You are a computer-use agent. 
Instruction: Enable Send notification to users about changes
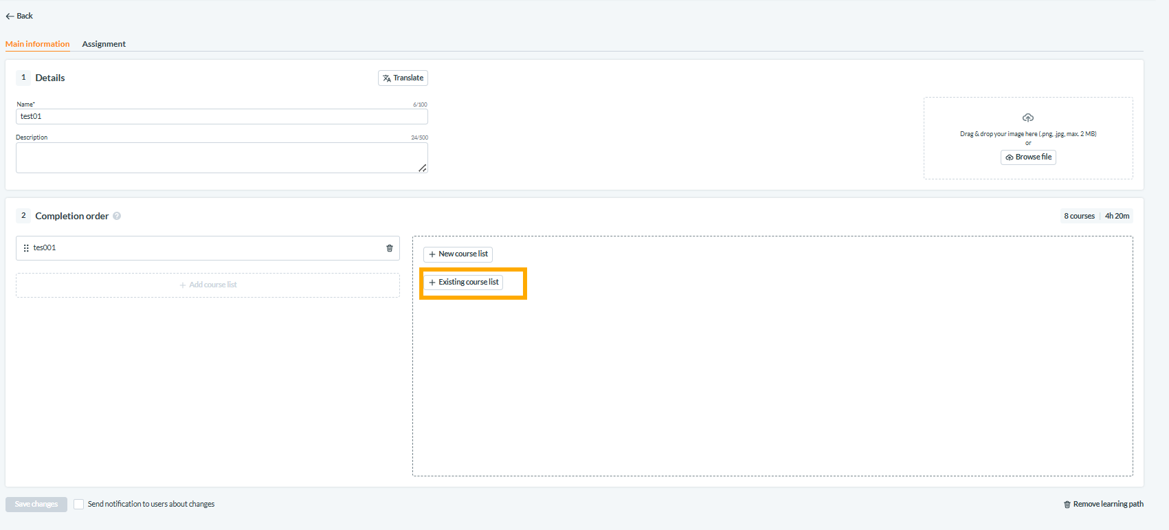pyautogui.click(x=79, y=504)
